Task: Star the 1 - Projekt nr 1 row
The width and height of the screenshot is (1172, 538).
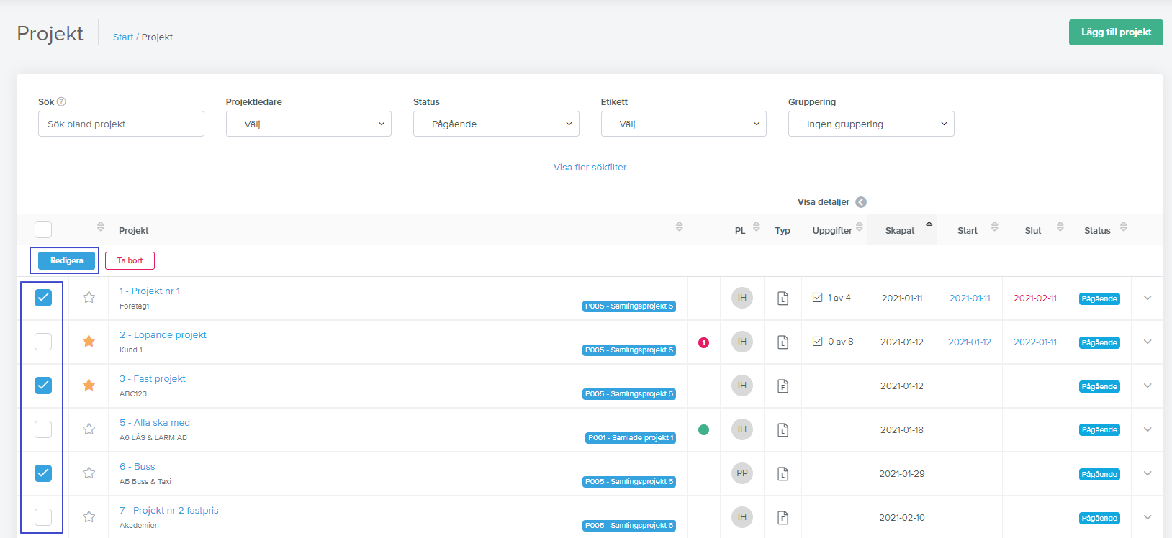Action: [x=89, y=297]
